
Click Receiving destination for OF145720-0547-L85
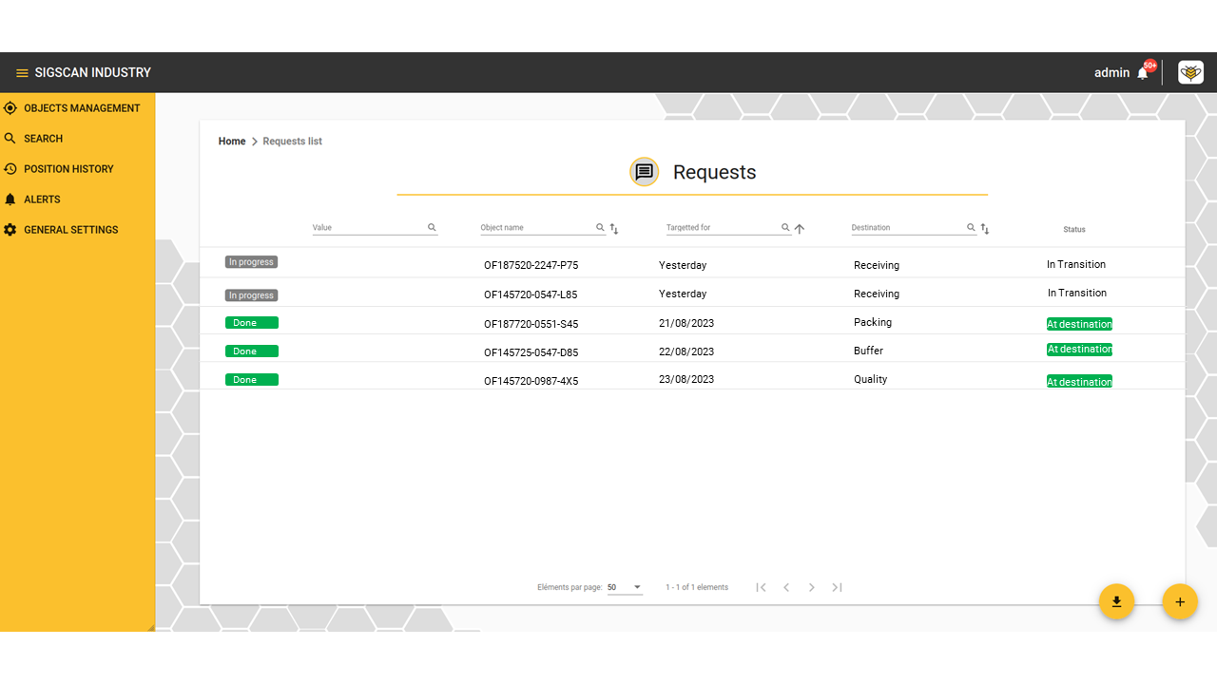[877, 294]
